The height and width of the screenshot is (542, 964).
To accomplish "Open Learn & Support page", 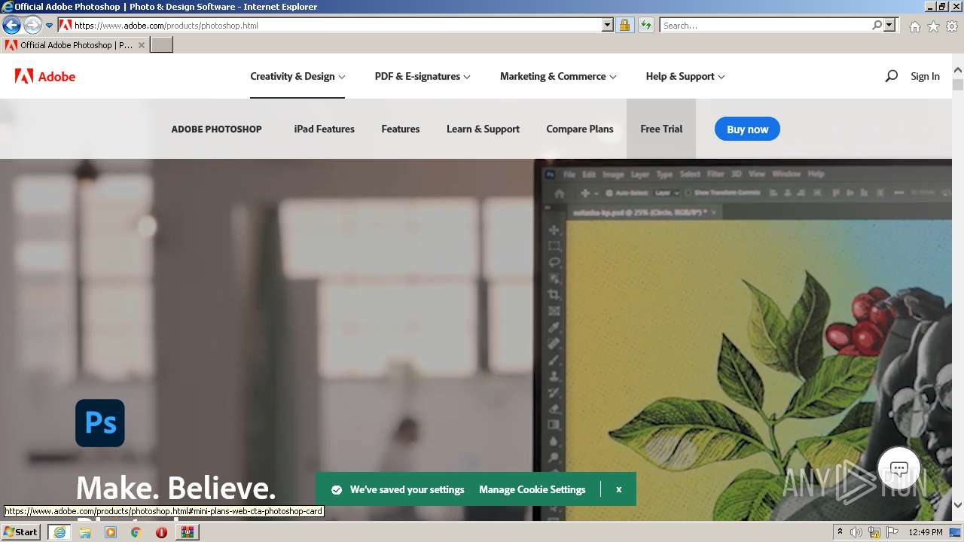I will click(483, 129).
